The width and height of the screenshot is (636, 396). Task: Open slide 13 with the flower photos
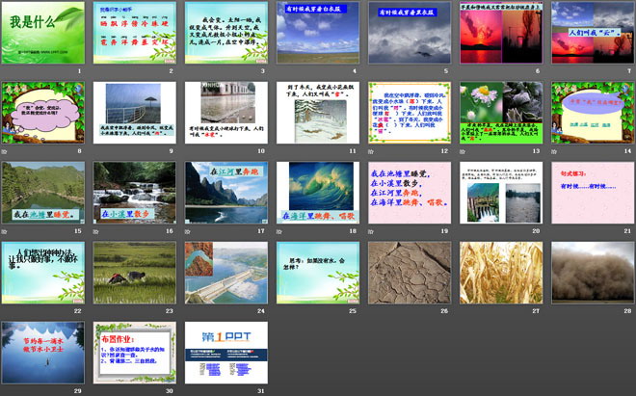coord(501,111)
